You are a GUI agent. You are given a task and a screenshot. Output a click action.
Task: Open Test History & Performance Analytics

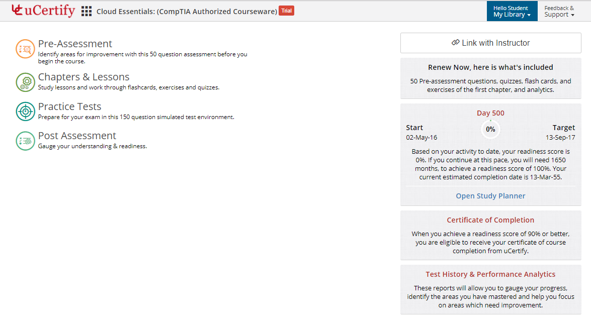[490, 274]
